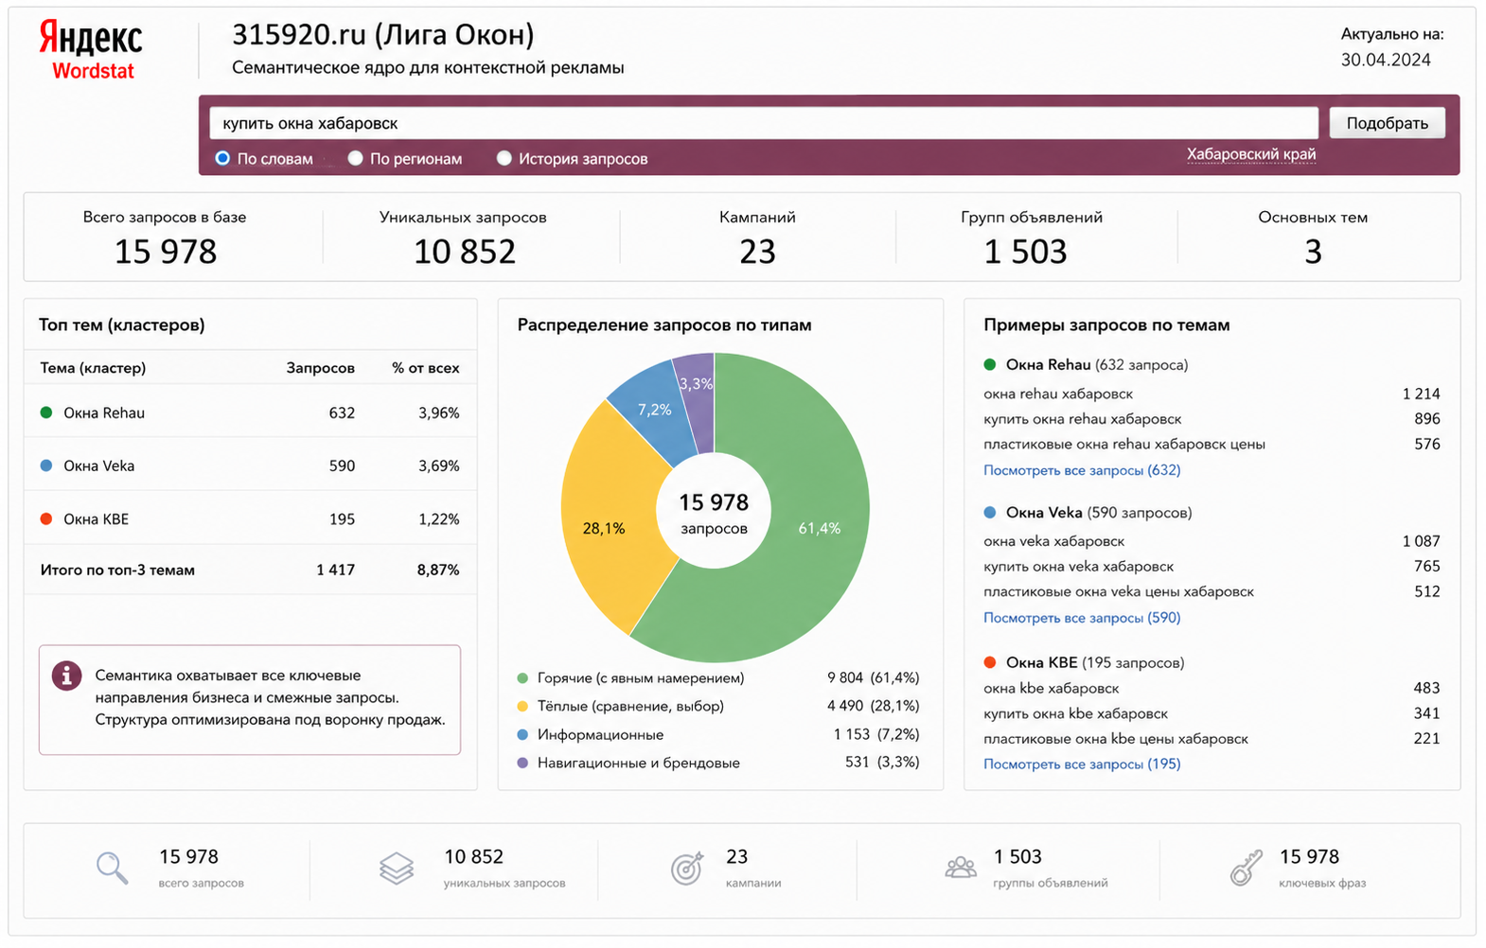This screenshot has width=1486, height=948.
Task: Click the Групп объявлений 1 503 stat
Action: pyautogui.click(x=1031, y=237)
